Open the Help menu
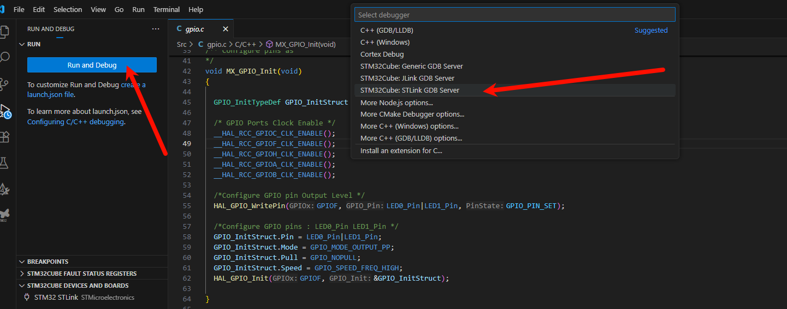The height and width of the screenshot is (309, 787). [196, 9]
